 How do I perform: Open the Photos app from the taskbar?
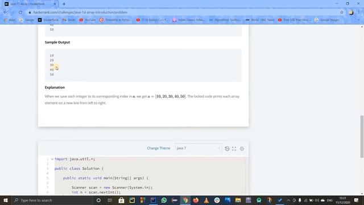pyautogui.click(x=227, y=200)
